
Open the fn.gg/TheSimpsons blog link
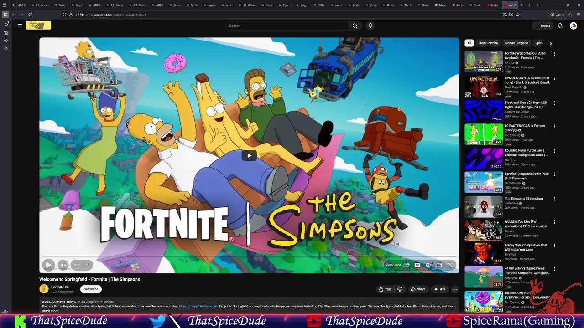point(198,306)
